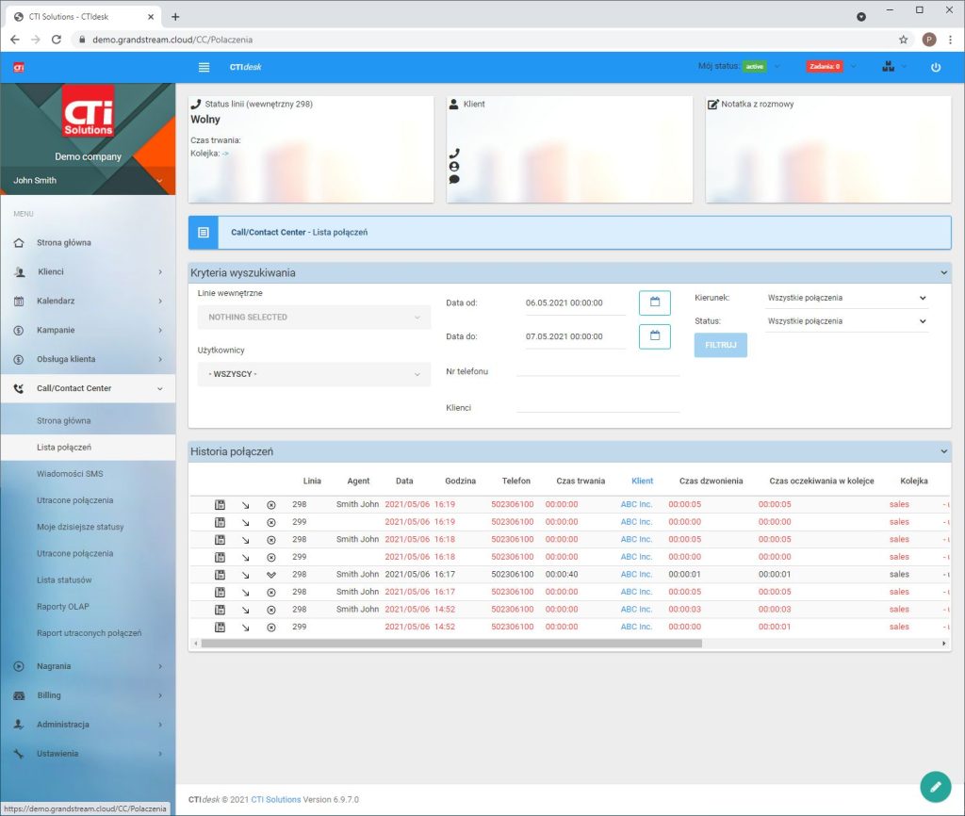Select Raporty OLAP from the sidebar

[x=63, y=607]
